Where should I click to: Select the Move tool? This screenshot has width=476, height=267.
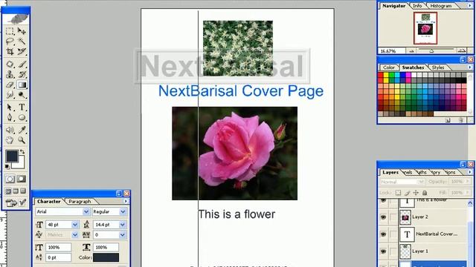pos(22,31)
